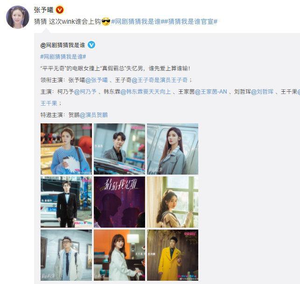The width and height of the screenshot is (300, 284).
Task: Open the photo of man in gray suit
Action: (119, 149)
